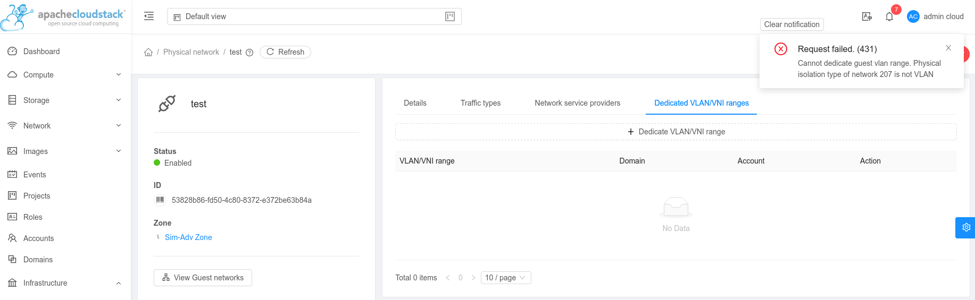
Task: Open help question icon next to test
Action: (249, 53)
